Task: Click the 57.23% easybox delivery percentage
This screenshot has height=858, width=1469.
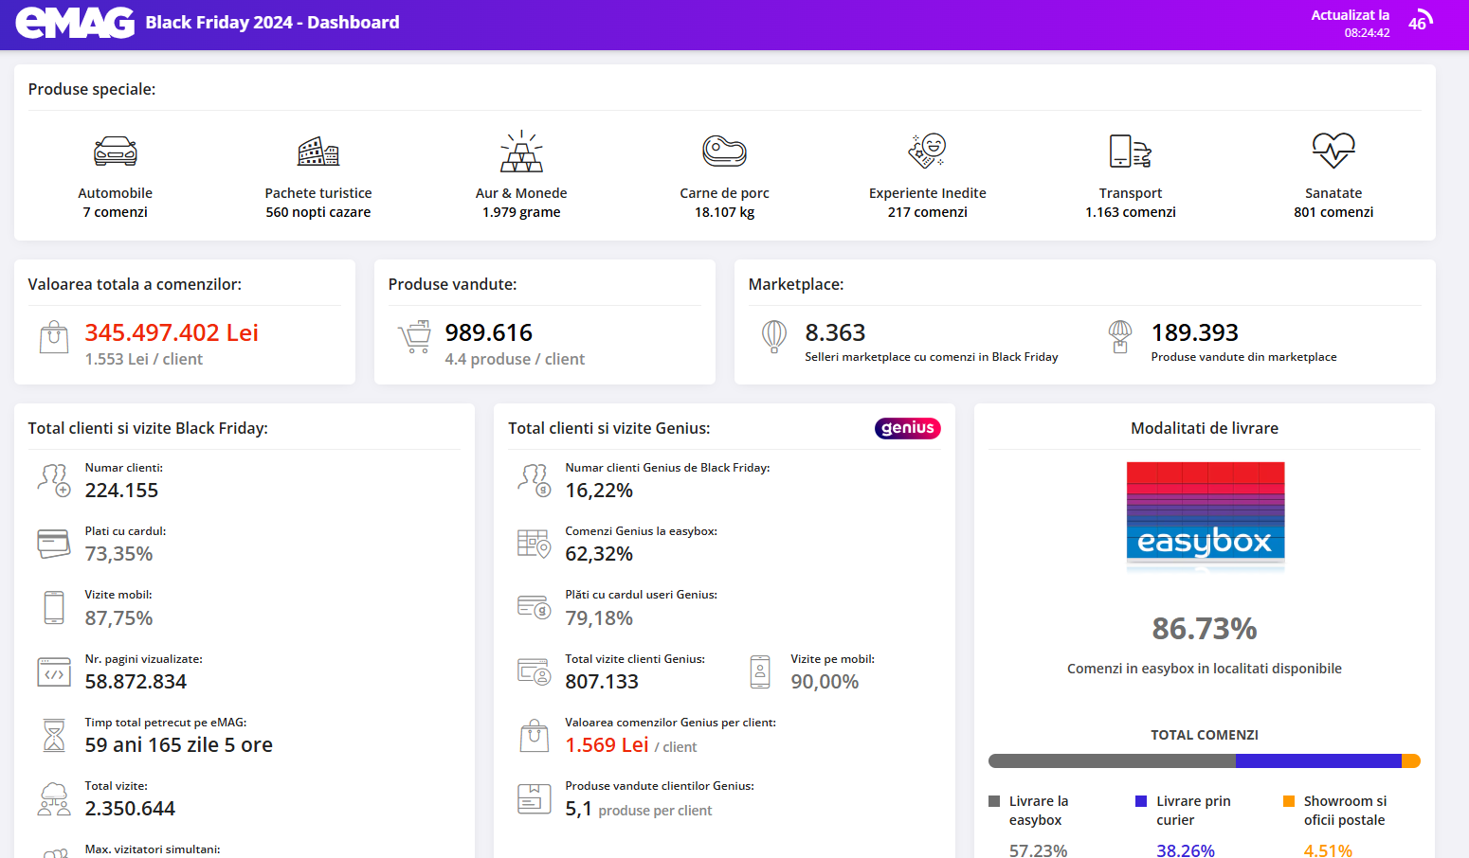Action: (x=1038, y=850)
